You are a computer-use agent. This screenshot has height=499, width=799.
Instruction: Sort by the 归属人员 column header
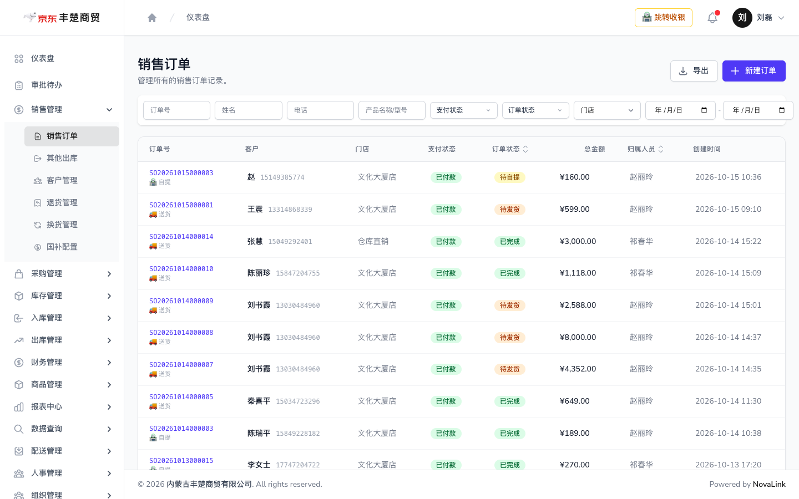(645, 149)
